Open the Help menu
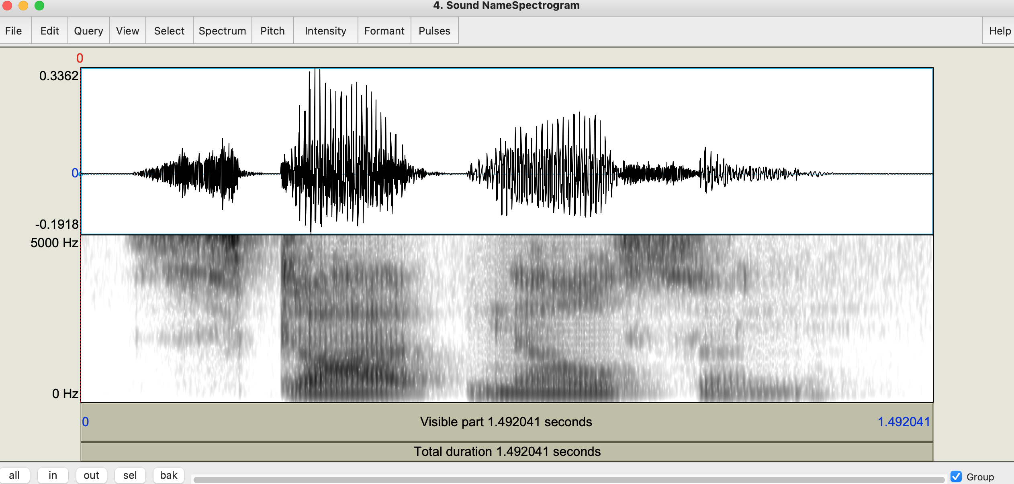This screenshot has width=1014, height=484. pos(1000,31)
